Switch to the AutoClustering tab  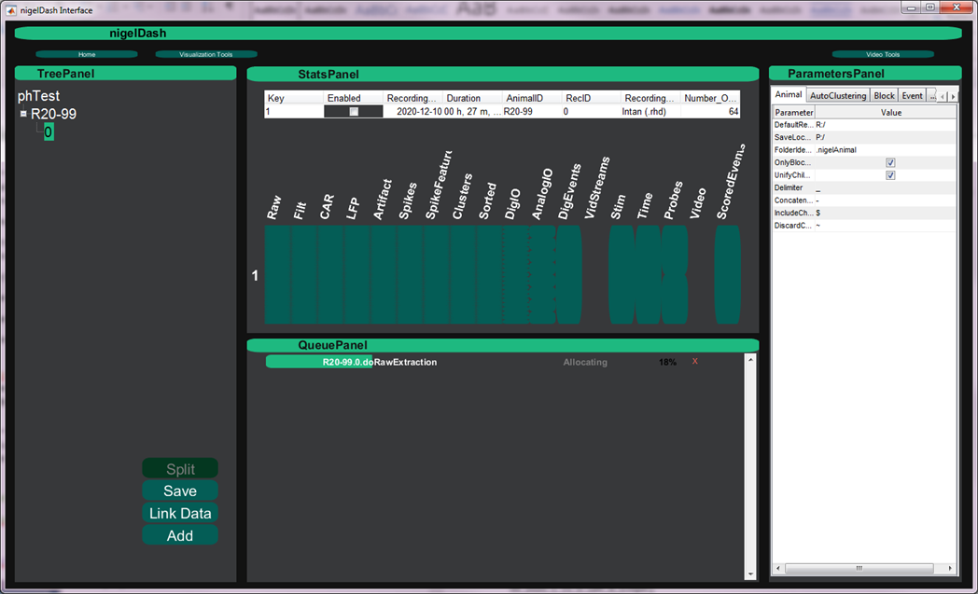[837, 94]
